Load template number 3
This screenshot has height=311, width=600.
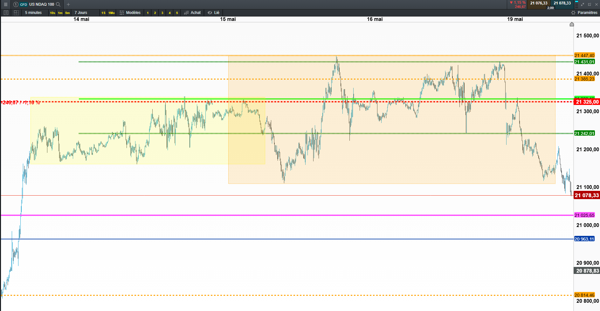(x=162, y=13)
